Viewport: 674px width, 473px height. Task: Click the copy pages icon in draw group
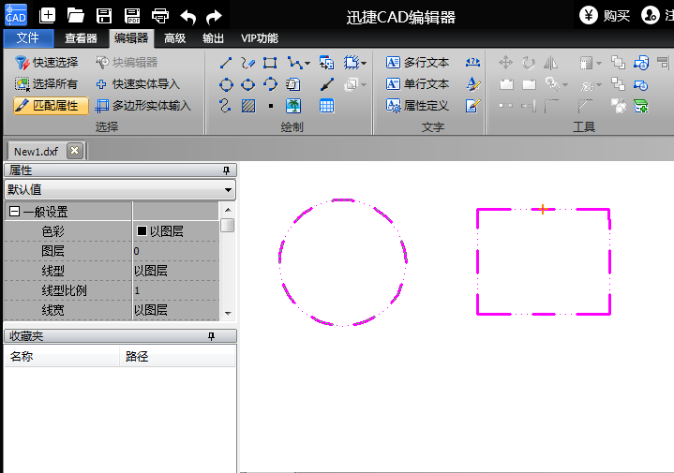coord(292,84)
